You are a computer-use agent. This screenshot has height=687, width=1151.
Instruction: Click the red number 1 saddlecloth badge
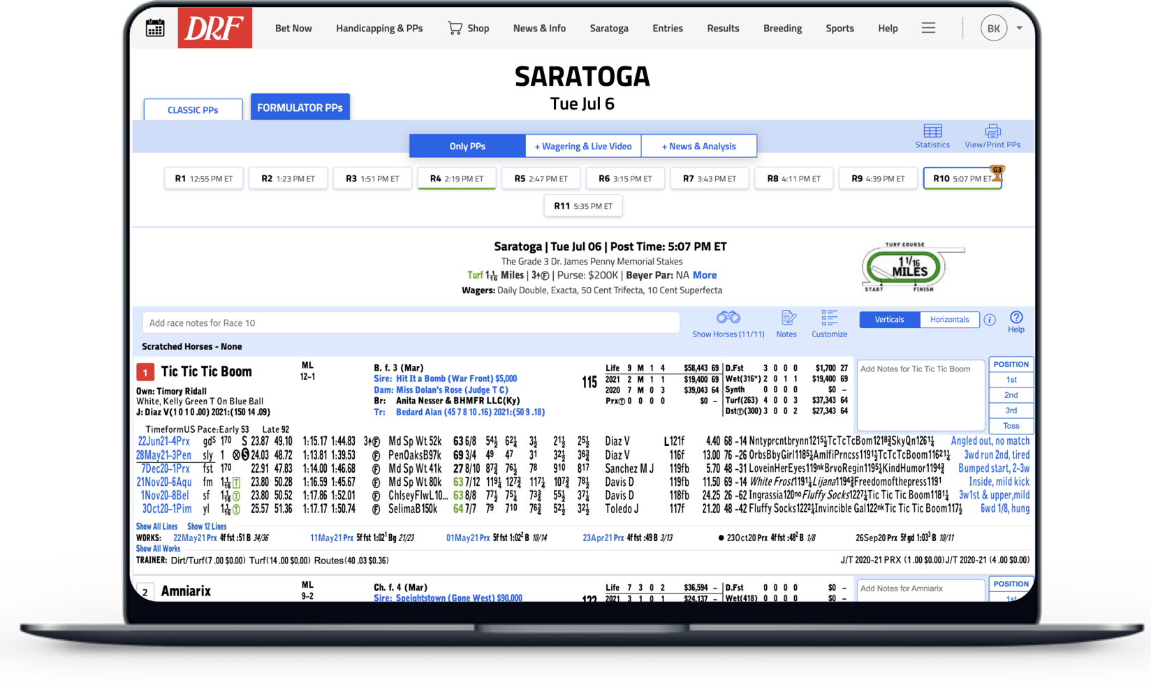tap(145, 372)
